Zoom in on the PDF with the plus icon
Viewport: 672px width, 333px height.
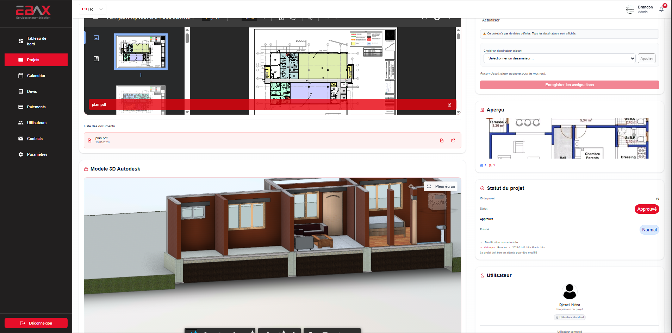pyautogui.click(x=265, y=17)
